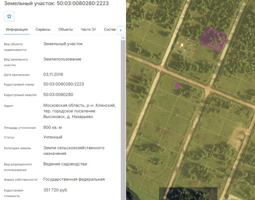The image size is (255, 200).
Task: Click the area value 800 кв. м
Action: click(x=52, y=127)
